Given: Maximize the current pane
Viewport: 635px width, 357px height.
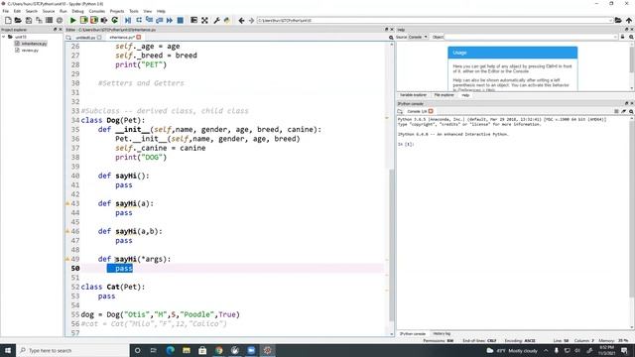Looking at the screenshot, I should [x=194, y=20].
